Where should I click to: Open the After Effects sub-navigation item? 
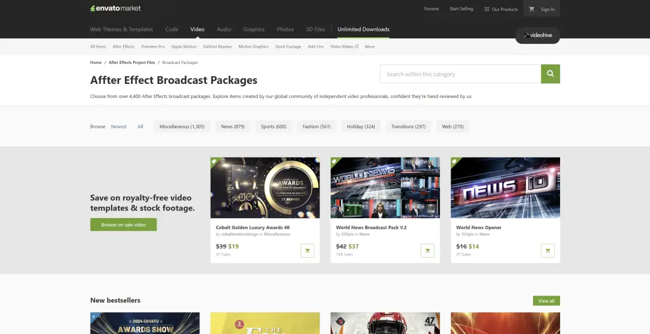[x=123, y=47]
